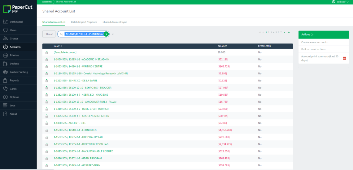Open MA SUSTAINABLE LEISURE account

[83, 151]
